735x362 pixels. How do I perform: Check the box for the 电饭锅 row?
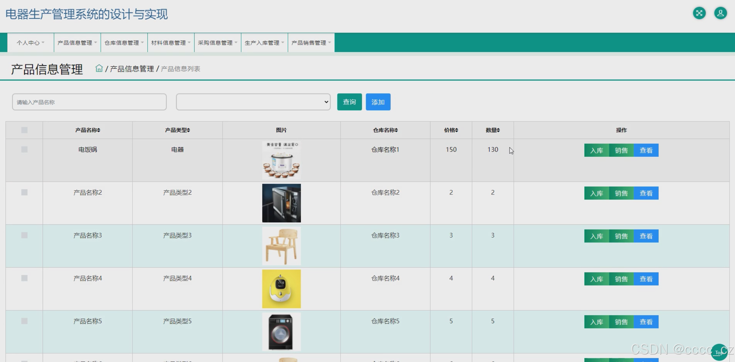(24, 150)
